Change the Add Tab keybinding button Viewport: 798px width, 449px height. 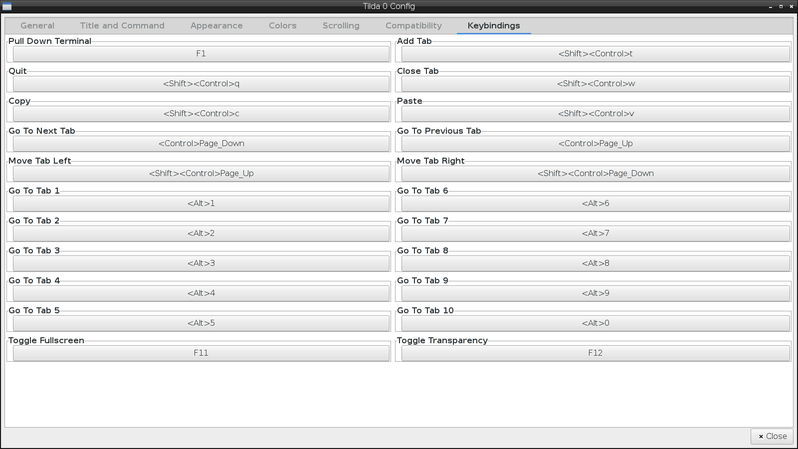(x=596, y=54)
